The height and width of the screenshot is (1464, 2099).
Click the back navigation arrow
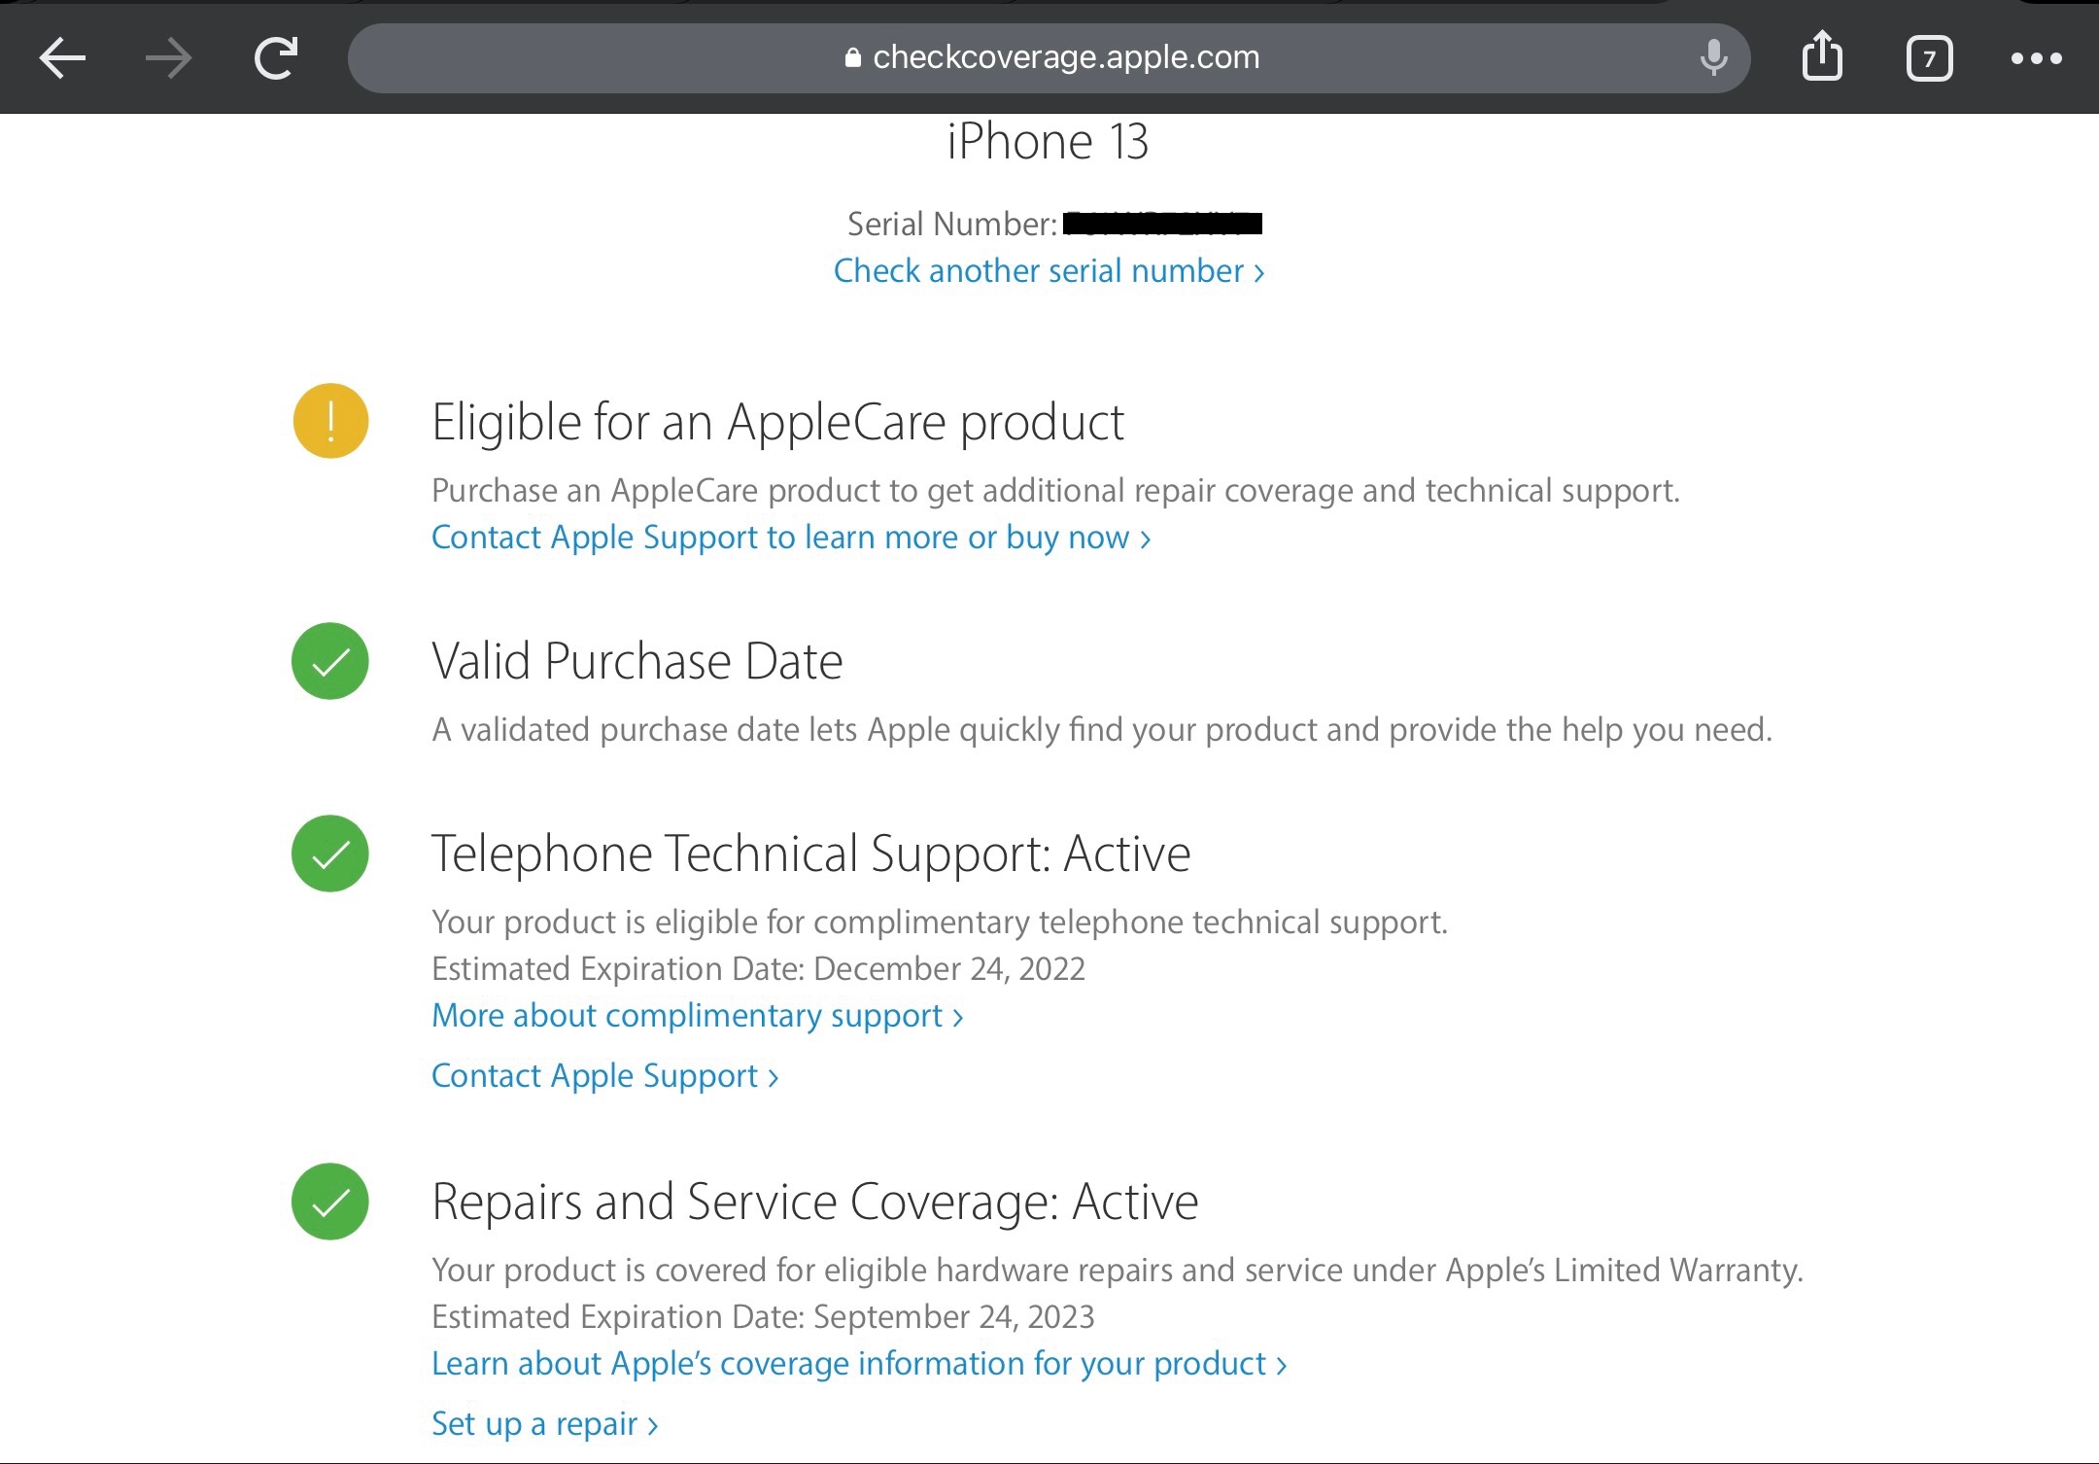(x=61, y=57)
